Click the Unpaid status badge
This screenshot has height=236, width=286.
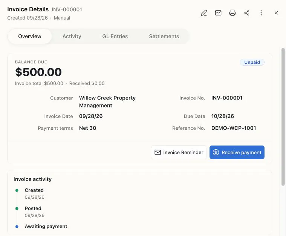click(252, 62)
